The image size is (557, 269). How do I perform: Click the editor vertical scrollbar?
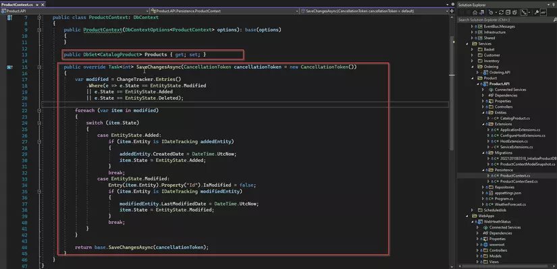click(452, 92)
